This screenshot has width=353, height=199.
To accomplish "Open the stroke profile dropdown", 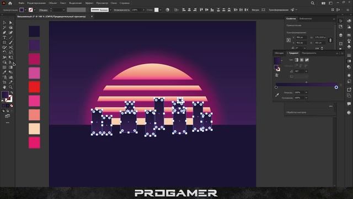I will tap(110, 10).
